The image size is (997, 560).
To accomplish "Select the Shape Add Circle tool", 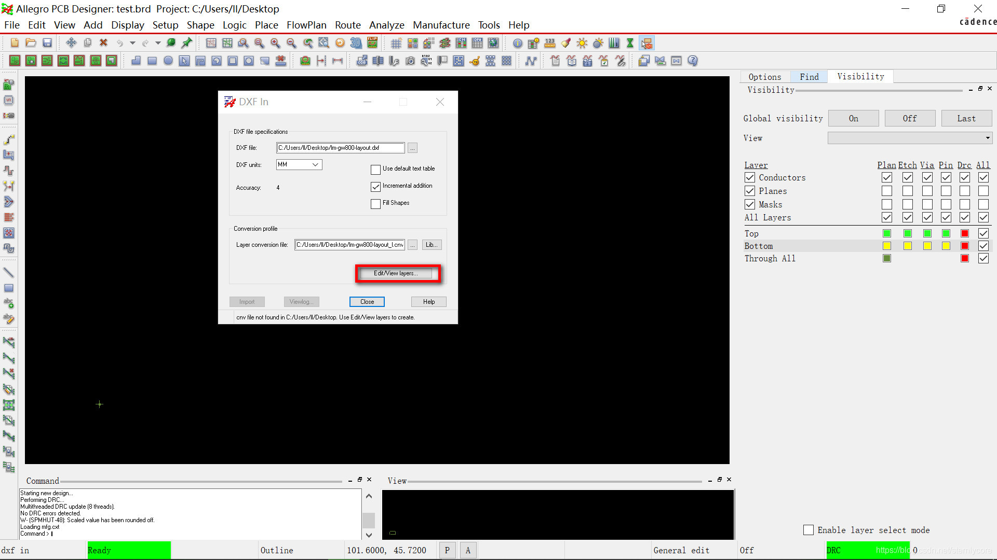I will click(x=168, y=61).
